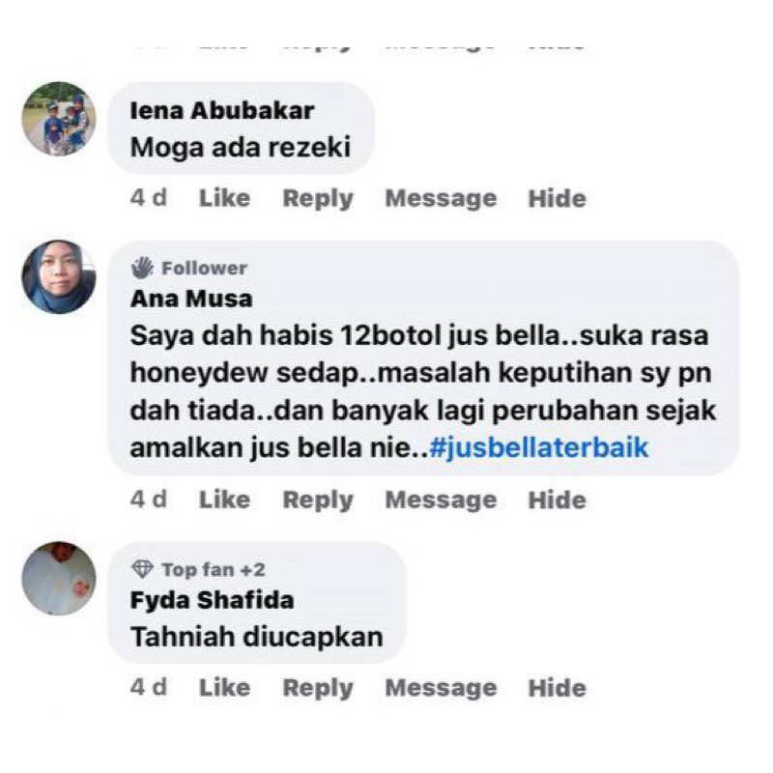
Task: Click the Follower waving hand badge icon
Action: [x=142, y=269]
